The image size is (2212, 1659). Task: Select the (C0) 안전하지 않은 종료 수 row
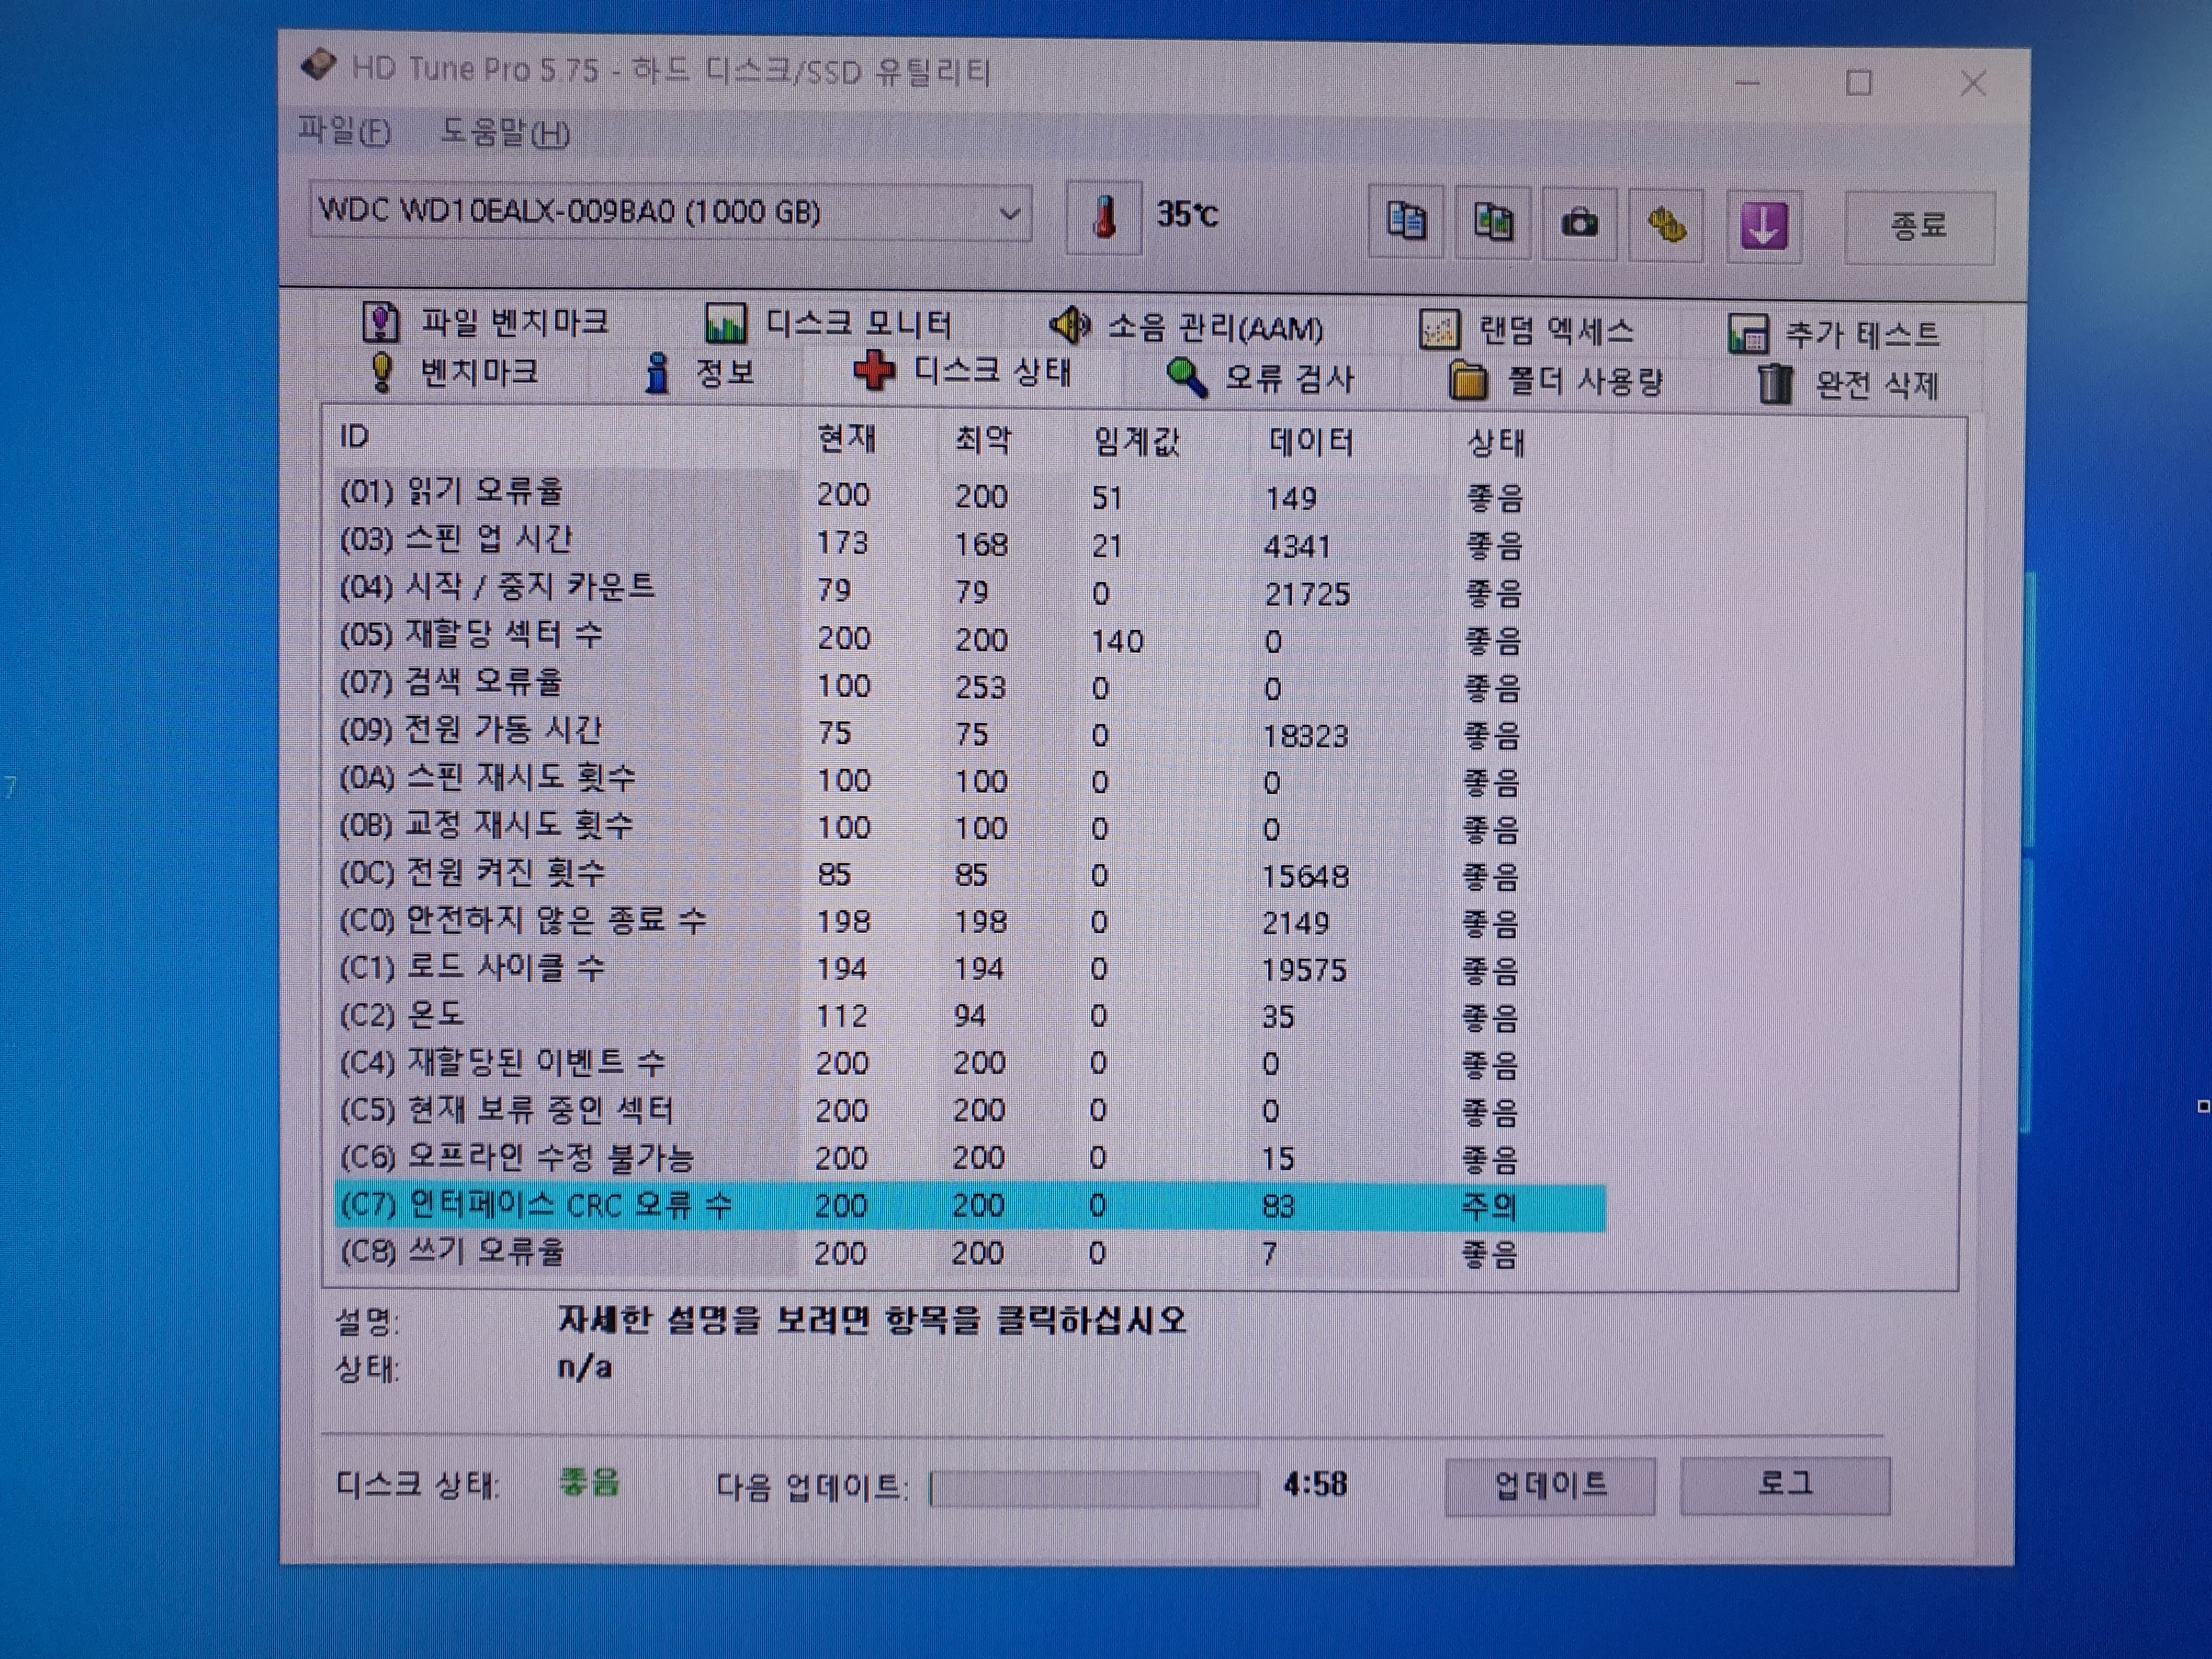click(x=971, y=921)
